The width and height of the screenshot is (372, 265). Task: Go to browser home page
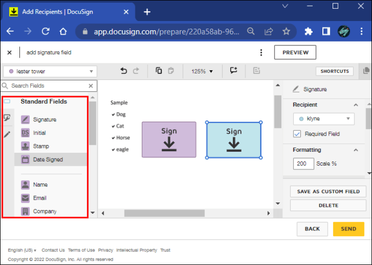[63, 31]
